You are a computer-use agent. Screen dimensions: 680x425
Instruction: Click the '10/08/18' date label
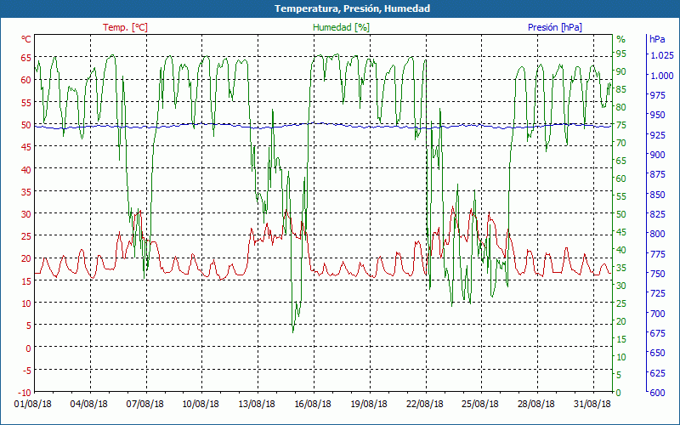point(201,404)
